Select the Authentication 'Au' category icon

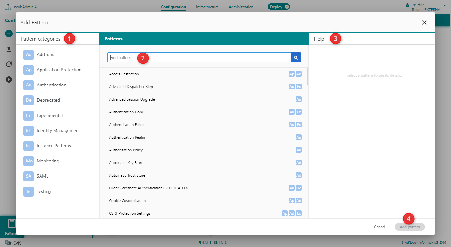tap(29, 85)
